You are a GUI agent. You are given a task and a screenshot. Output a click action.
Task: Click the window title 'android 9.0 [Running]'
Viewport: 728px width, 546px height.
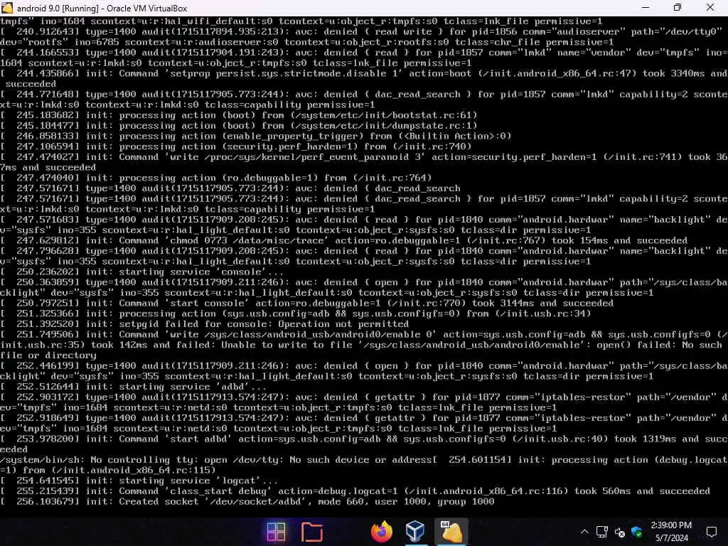coord(58,9)
